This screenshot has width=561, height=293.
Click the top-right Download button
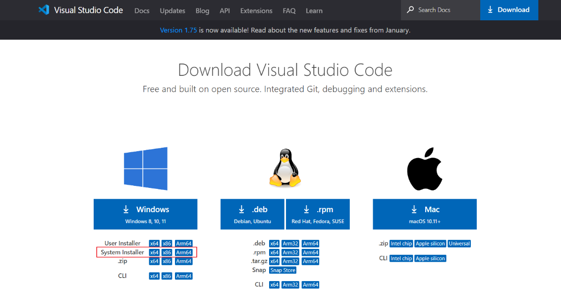coord(509,10)
